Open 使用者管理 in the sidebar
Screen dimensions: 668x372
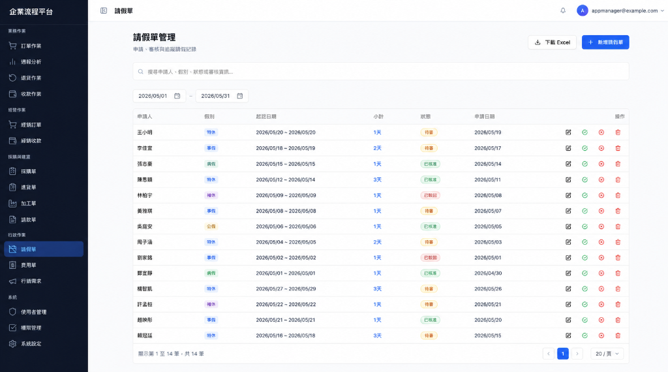pyautogui.click(x=44, y=312)
